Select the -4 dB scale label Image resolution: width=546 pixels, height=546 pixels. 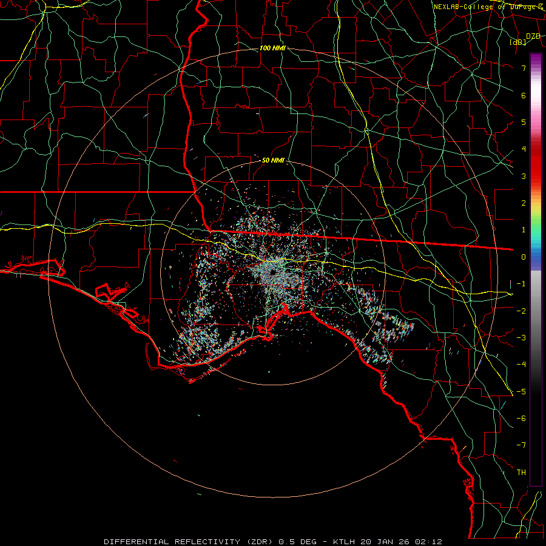(521, 364)
